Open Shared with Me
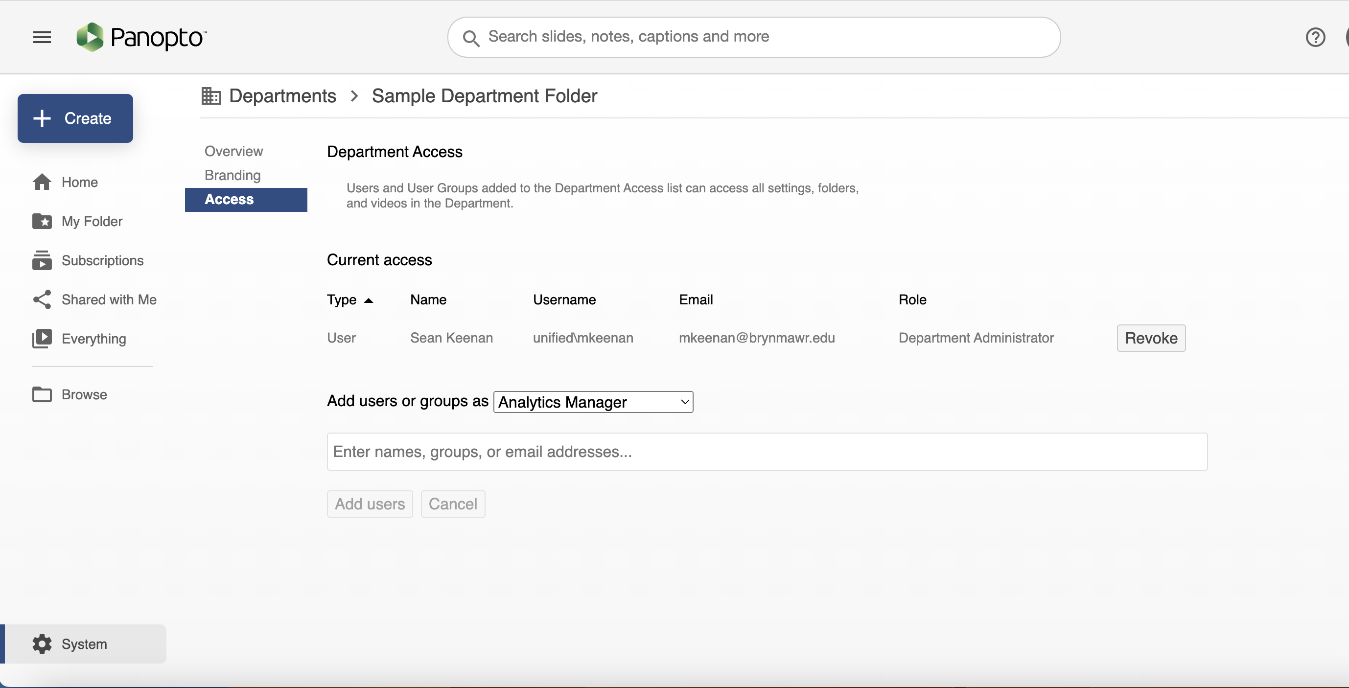 pos(109,299)
